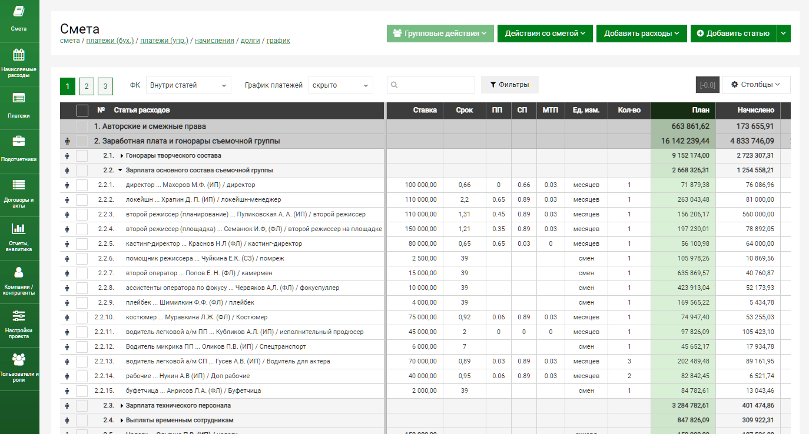Expand Выплаты временным сотрудникам group
The image size is (809, 434).
pyautogui.click(x=122, y=420)
